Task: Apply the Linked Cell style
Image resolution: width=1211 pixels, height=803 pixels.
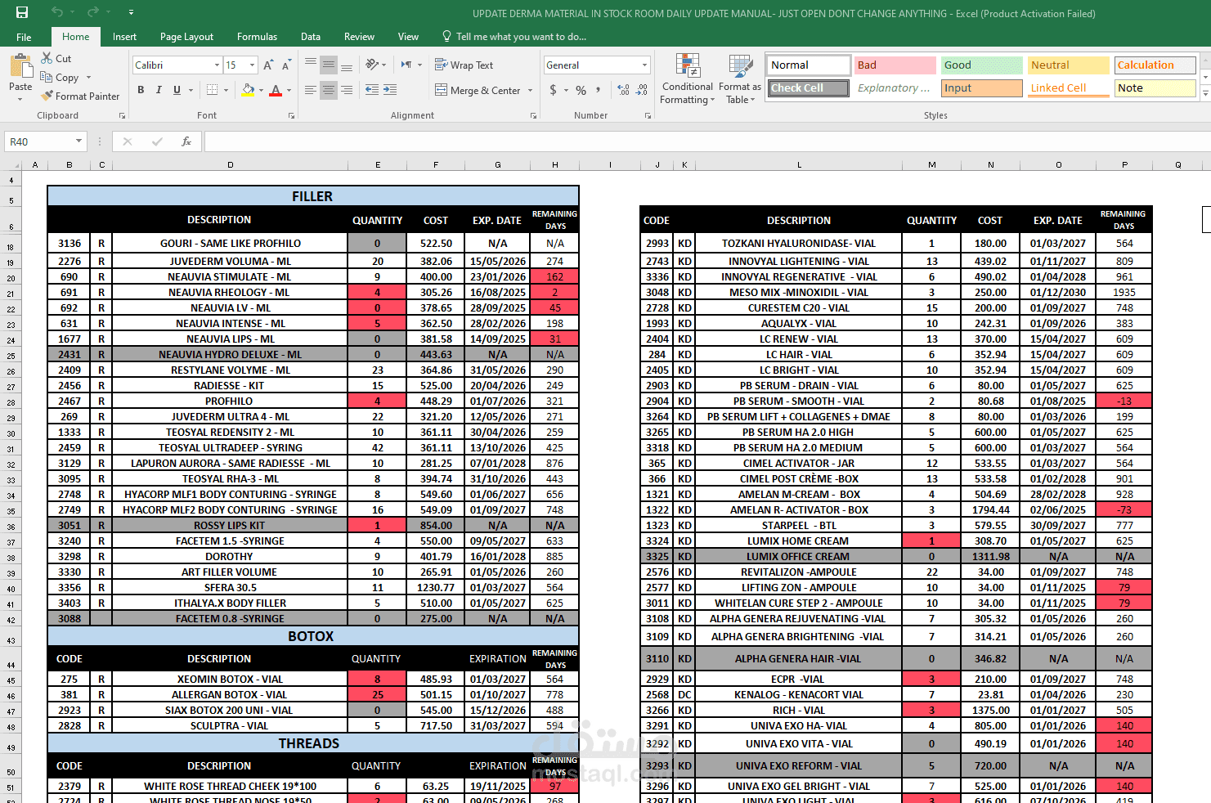Action: [x=1068, y=88]
